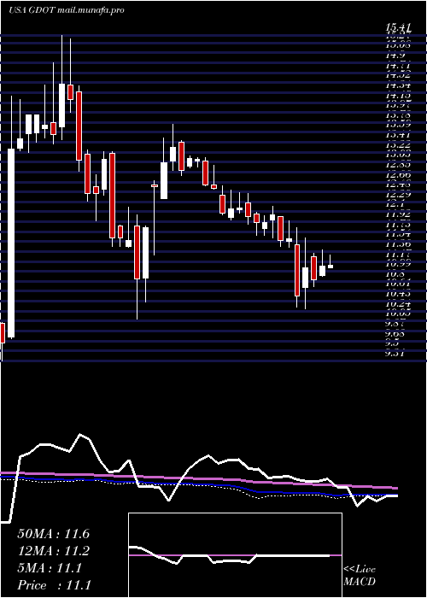The image size is (427, 598).
Task: Select the 50MA : 11.6 readout
Action: (53, 534)
